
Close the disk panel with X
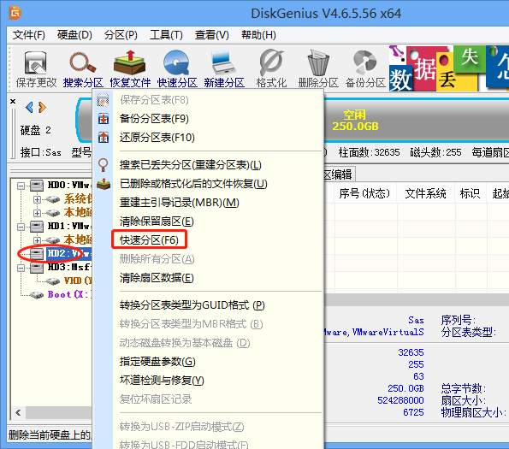(x=13, y=101)
